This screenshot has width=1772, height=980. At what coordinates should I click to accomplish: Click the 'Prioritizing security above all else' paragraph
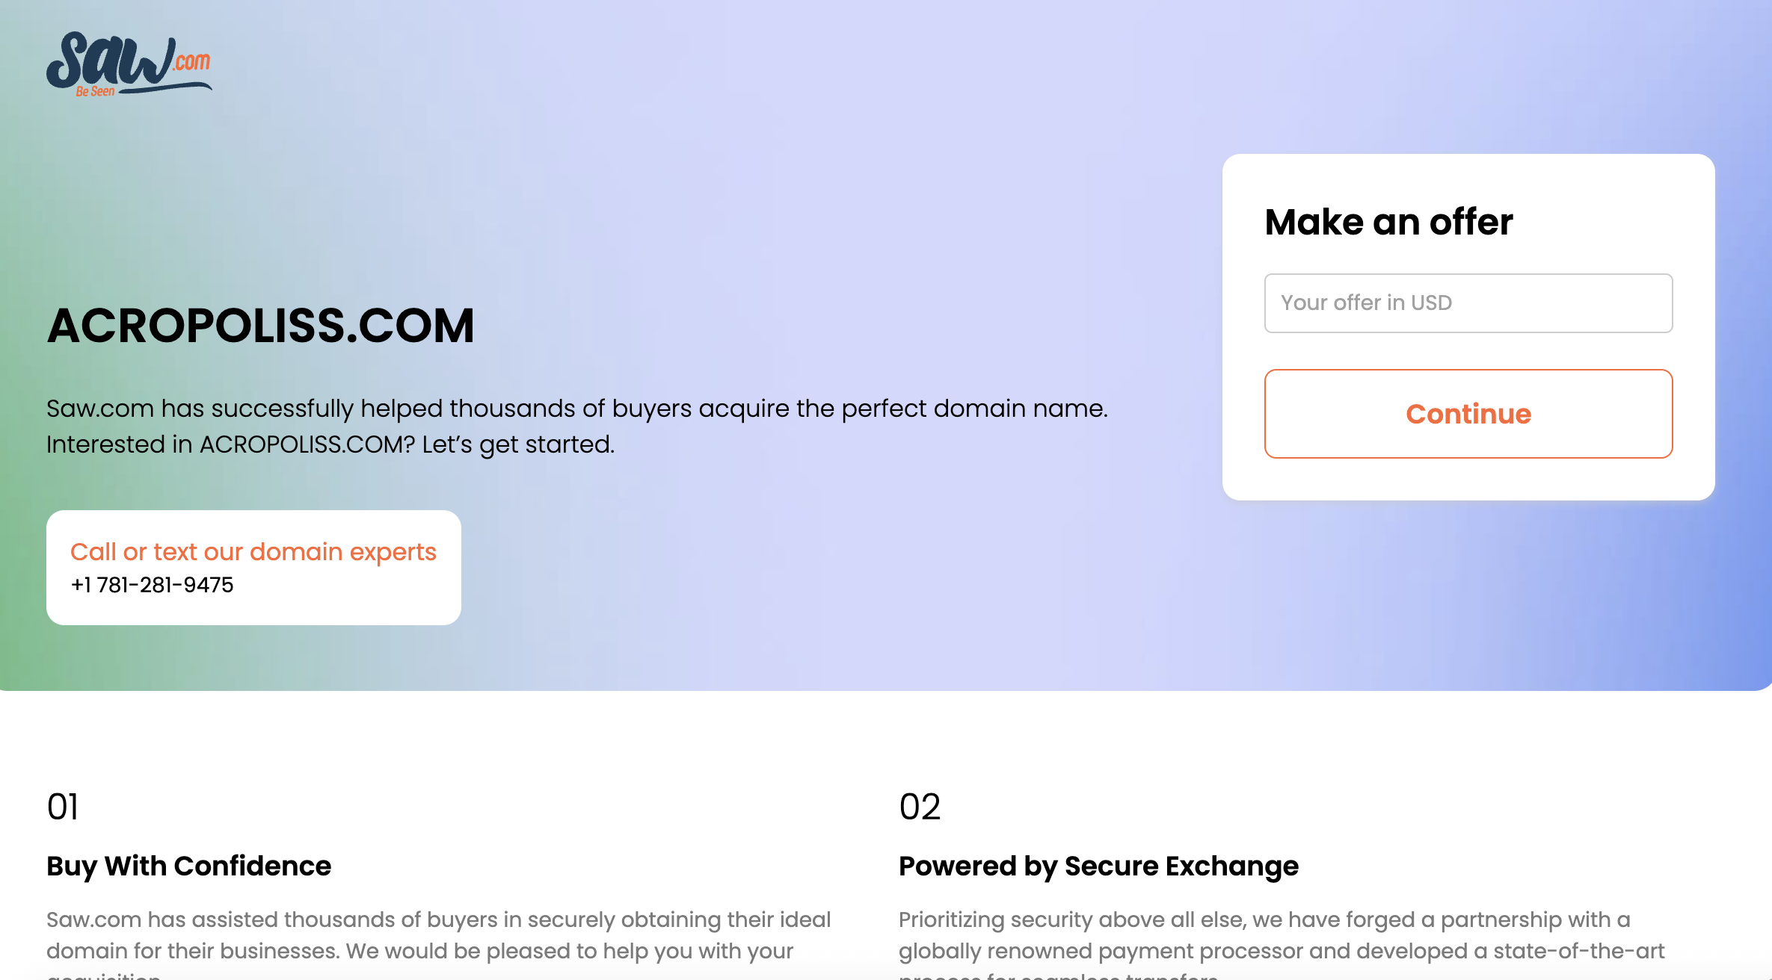pyautogui.click(x=1264, y=919)
